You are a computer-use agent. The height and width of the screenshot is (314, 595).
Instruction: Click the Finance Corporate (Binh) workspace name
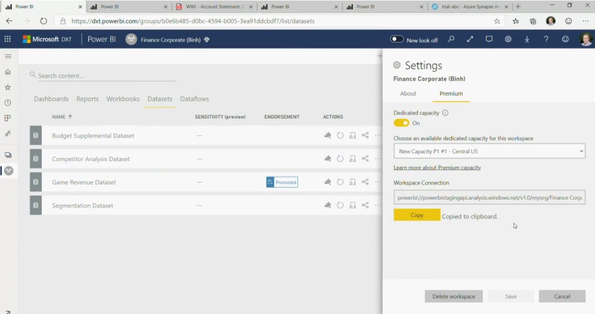(x=170, y=40)
